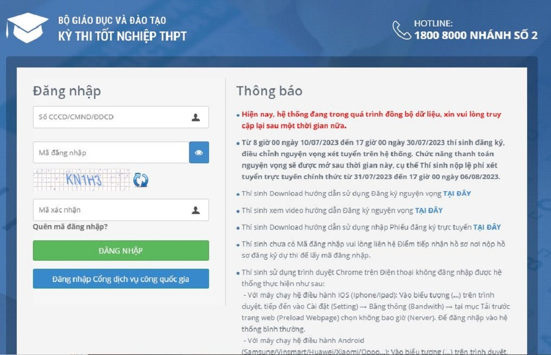Viewport: 551px width, 355px height.
Task: Click the user icon in CCCD field
Action: click(x=196, y=117)
